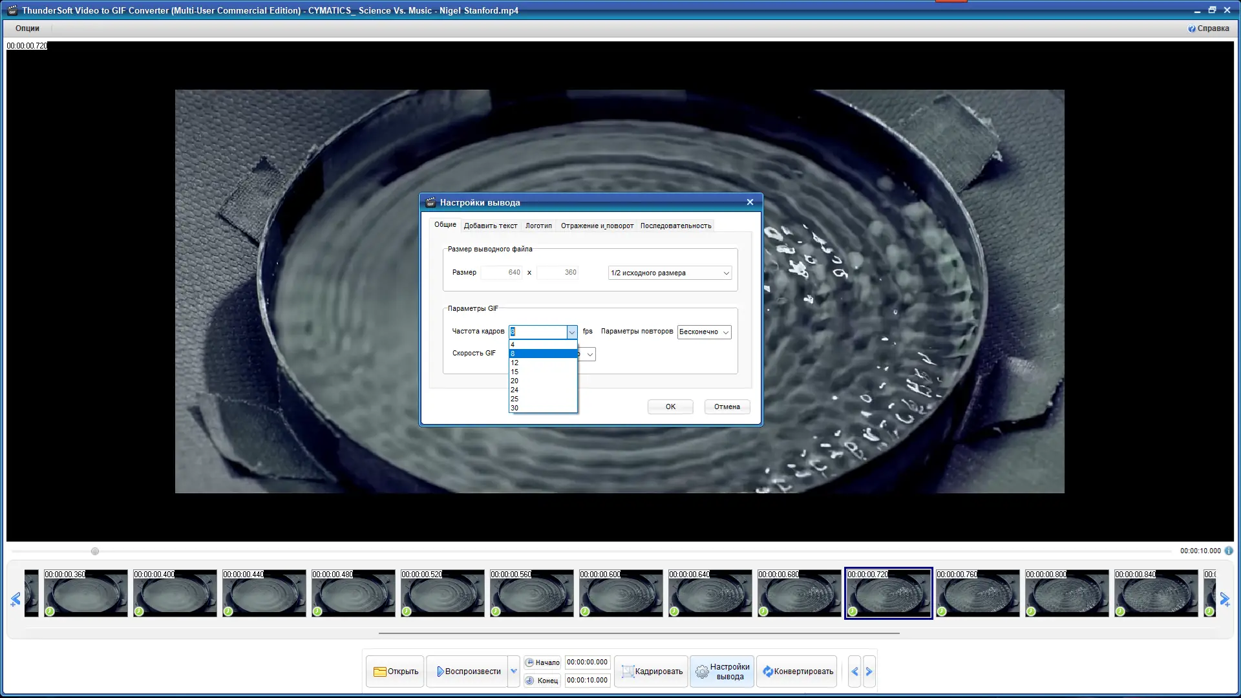Toggle green check on frame 00:00:00.600
The width and height of the screenshot is (1241, 698).
point(585,611)
